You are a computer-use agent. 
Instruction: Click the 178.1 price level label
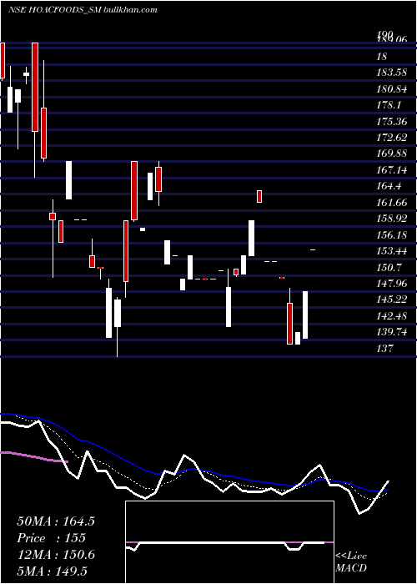coord(389,105)
